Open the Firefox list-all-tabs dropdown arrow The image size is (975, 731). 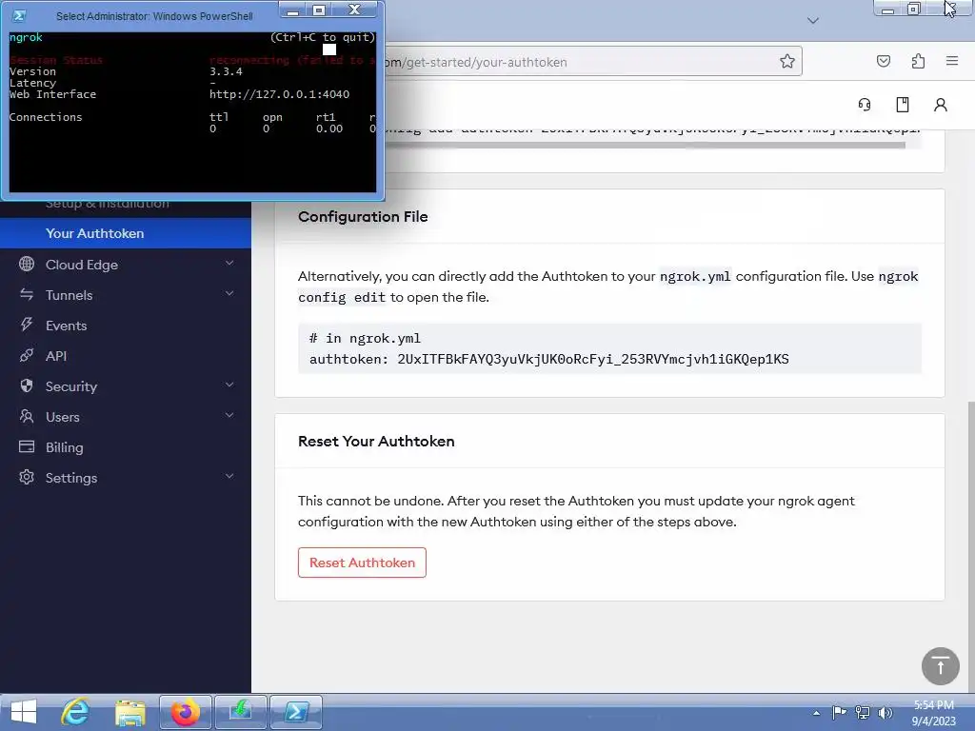point(813,21)
